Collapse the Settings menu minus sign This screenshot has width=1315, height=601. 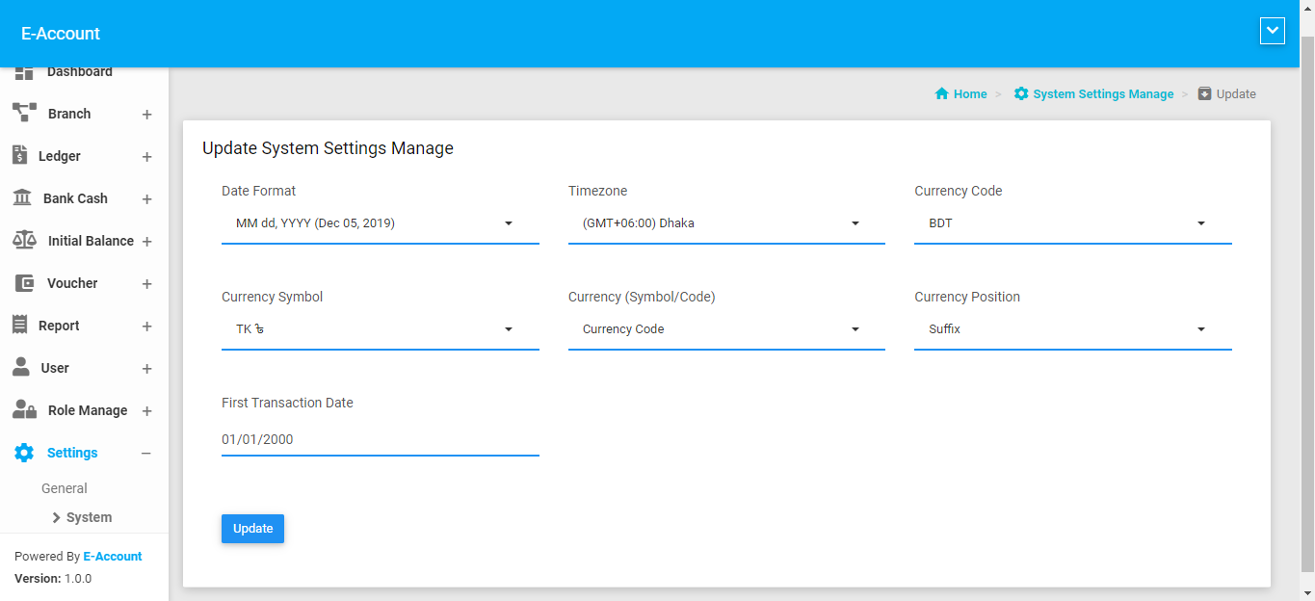click(x=146, y=454)
